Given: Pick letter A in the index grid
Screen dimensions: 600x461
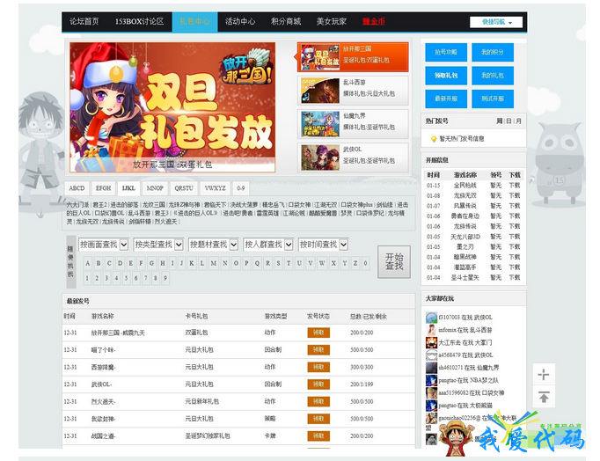Looking at the screenshot, I should coord(88,263).
